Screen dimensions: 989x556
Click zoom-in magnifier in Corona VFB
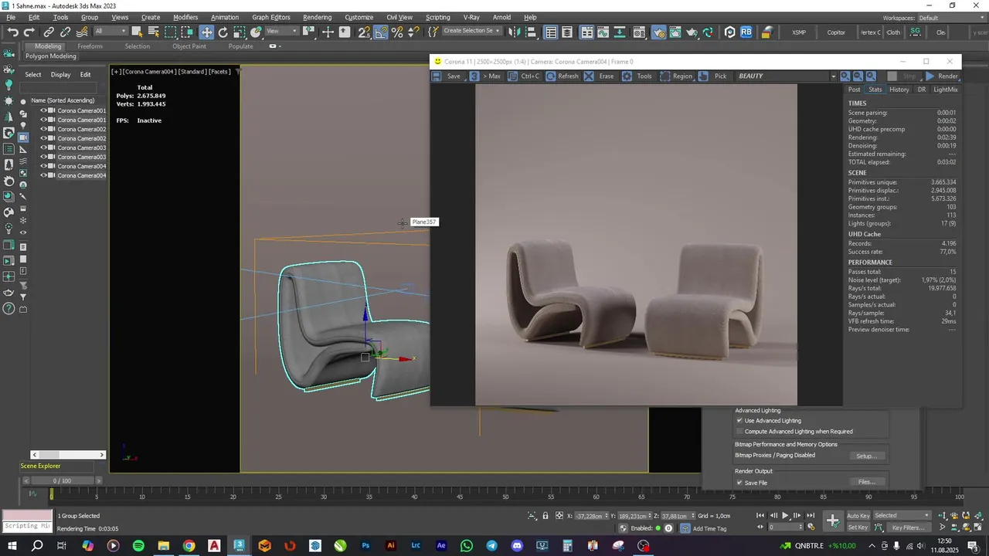[x=845, y=76]
